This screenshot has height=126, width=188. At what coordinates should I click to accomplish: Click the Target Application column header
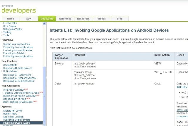tap(61, 57)
